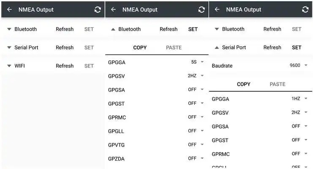
Task: Tap back arrow on the Baudrate screen
Action: [217, 9]
